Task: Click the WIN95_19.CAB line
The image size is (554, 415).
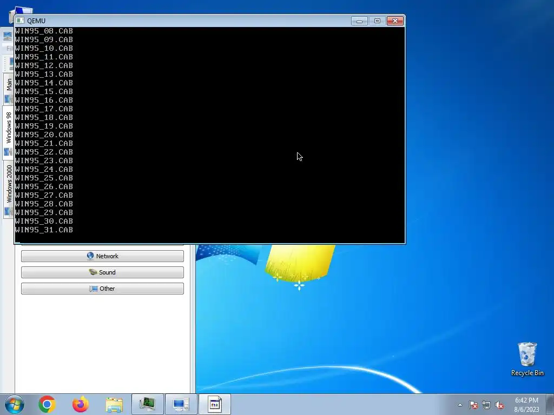Action: (x=44, y=126)
